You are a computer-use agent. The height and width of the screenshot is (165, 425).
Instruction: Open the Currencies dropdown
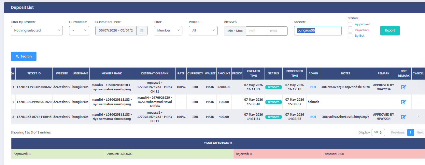pyautogui.click(x=79, y=31)
